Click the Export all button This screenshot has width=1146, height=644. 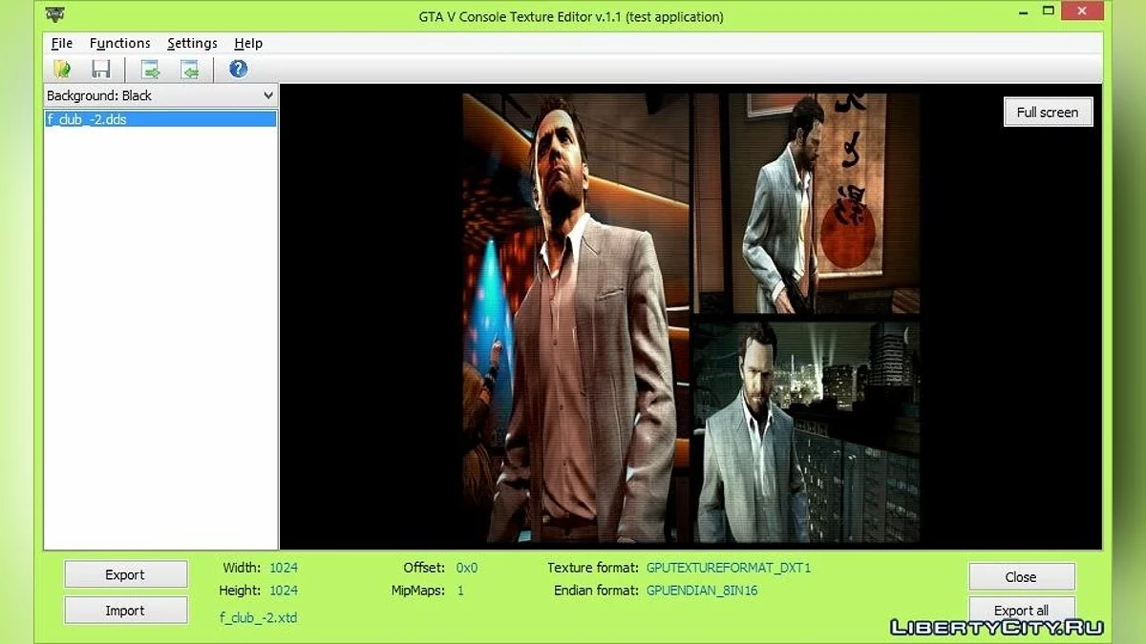click(1021, 610)
